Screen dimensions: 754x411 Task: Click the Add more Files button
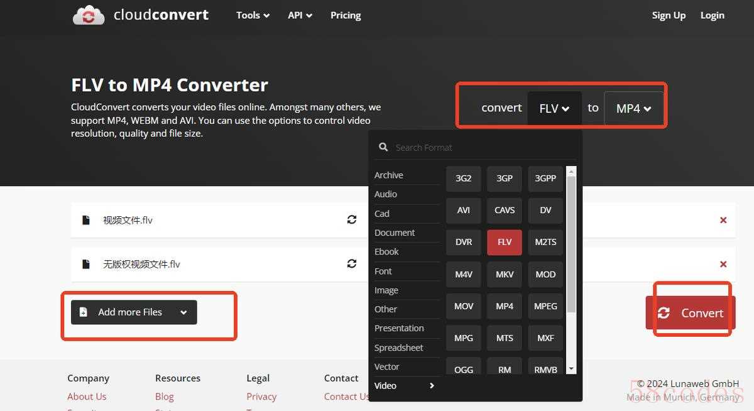(134, 312)
